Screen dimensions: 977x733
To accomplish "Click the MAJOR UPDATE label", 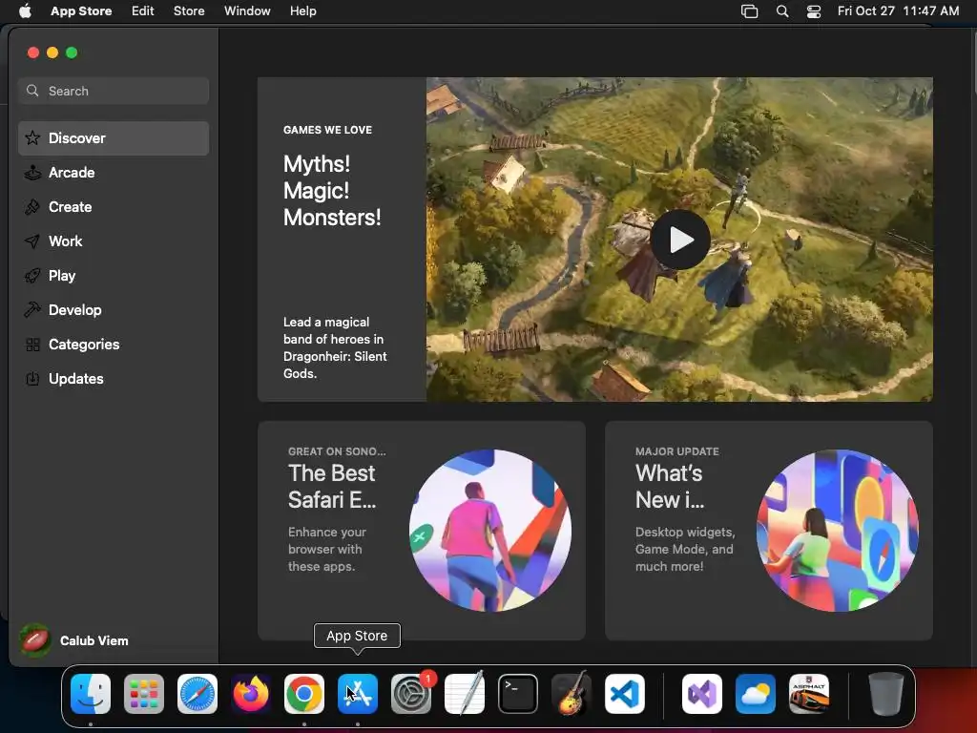I will tap(677, 451).
